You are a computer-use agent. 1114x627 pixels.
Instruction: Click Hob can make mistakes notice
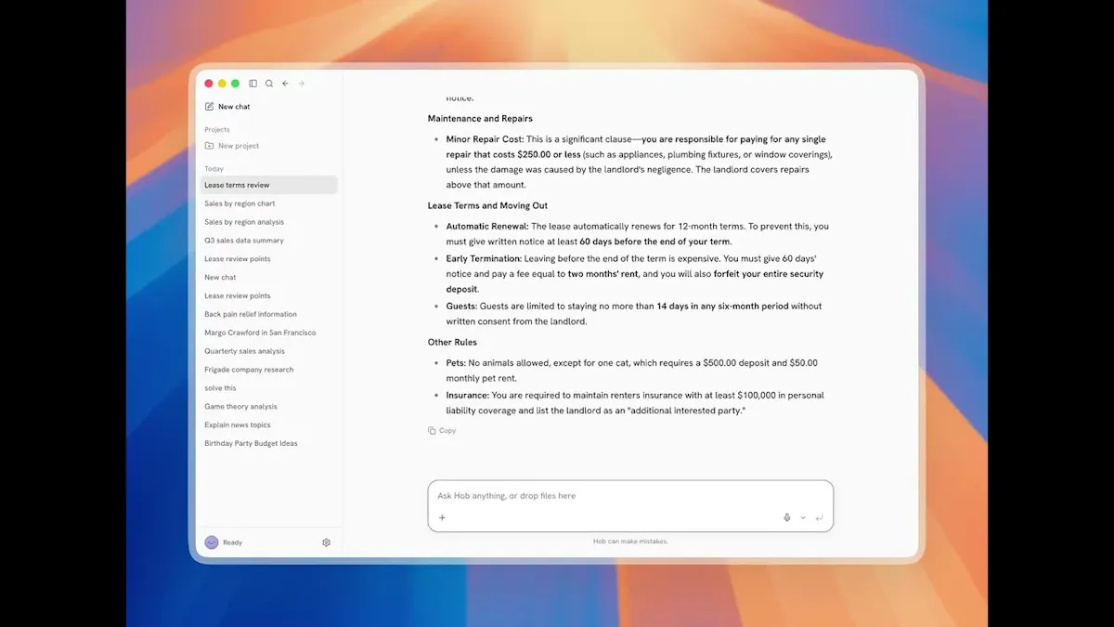click(x=630, y=542)
